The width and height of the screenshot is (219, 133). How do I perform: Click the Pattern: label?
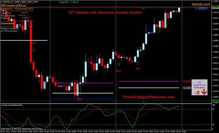click(5, 18)
